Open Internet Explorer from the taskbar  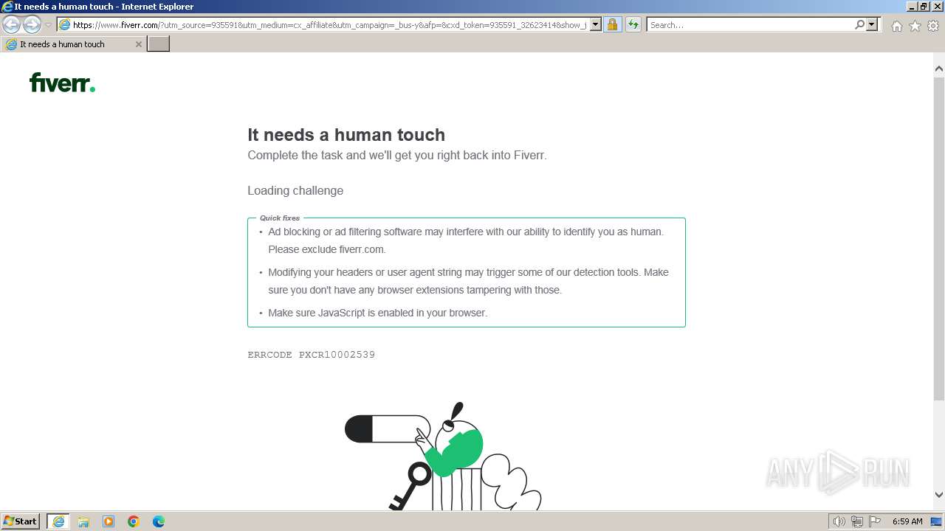58,521
